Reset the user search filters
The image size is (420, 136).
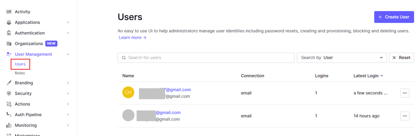(x=402, y=58)
